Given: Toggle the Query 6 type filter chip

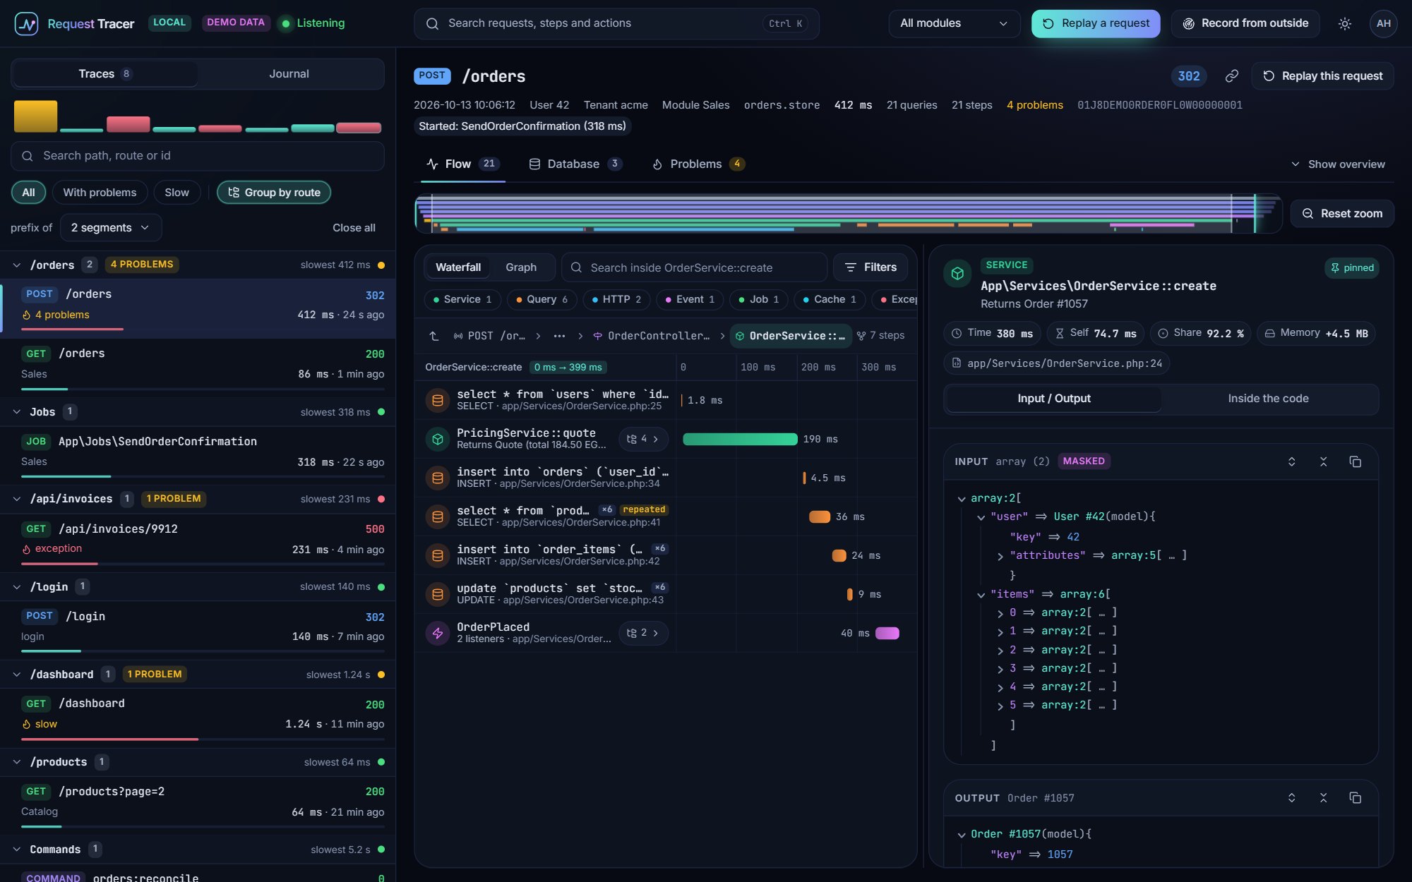Looking at the screenshot, I should (x=542, y=299).
